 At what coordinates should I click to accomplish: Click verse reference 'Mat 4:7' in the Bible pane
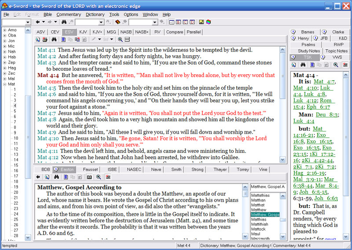coord(47,113)
